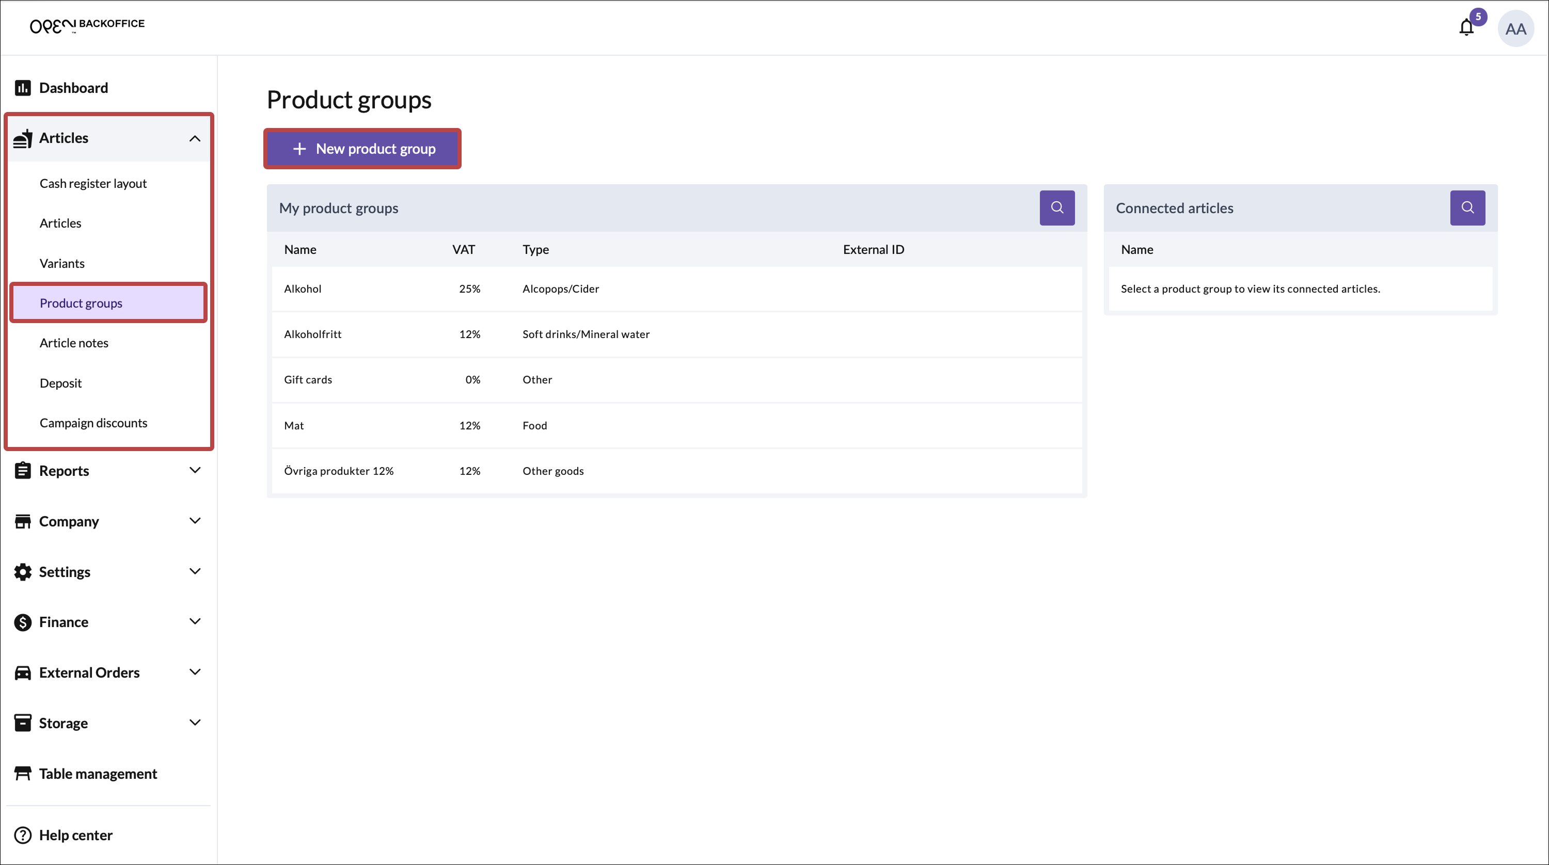Click the Open Backoffice logo
The width and height of the screenshot is (1549, 865).
point(87,25)
